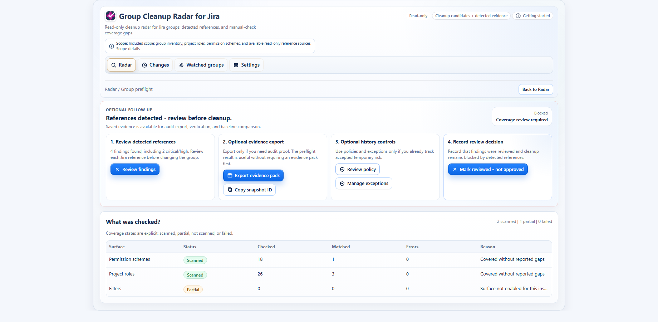Click Scanned badge in Permission schemes row
The width and height of the screenshot is (658, 322).
pyautogui.click(x=195, y=260)
